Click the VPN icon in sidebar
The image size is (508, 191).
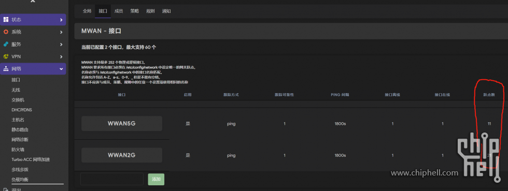tap(6, 56)
